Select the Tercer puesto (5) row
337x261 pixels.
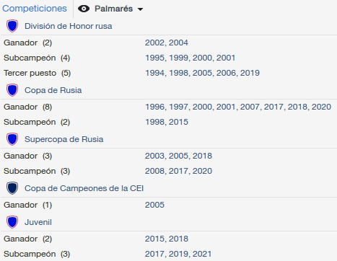coord(168,73)
